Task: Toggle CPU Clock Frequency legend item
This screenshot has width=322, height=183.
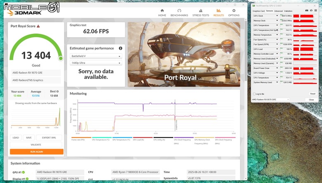Action: 184,141
